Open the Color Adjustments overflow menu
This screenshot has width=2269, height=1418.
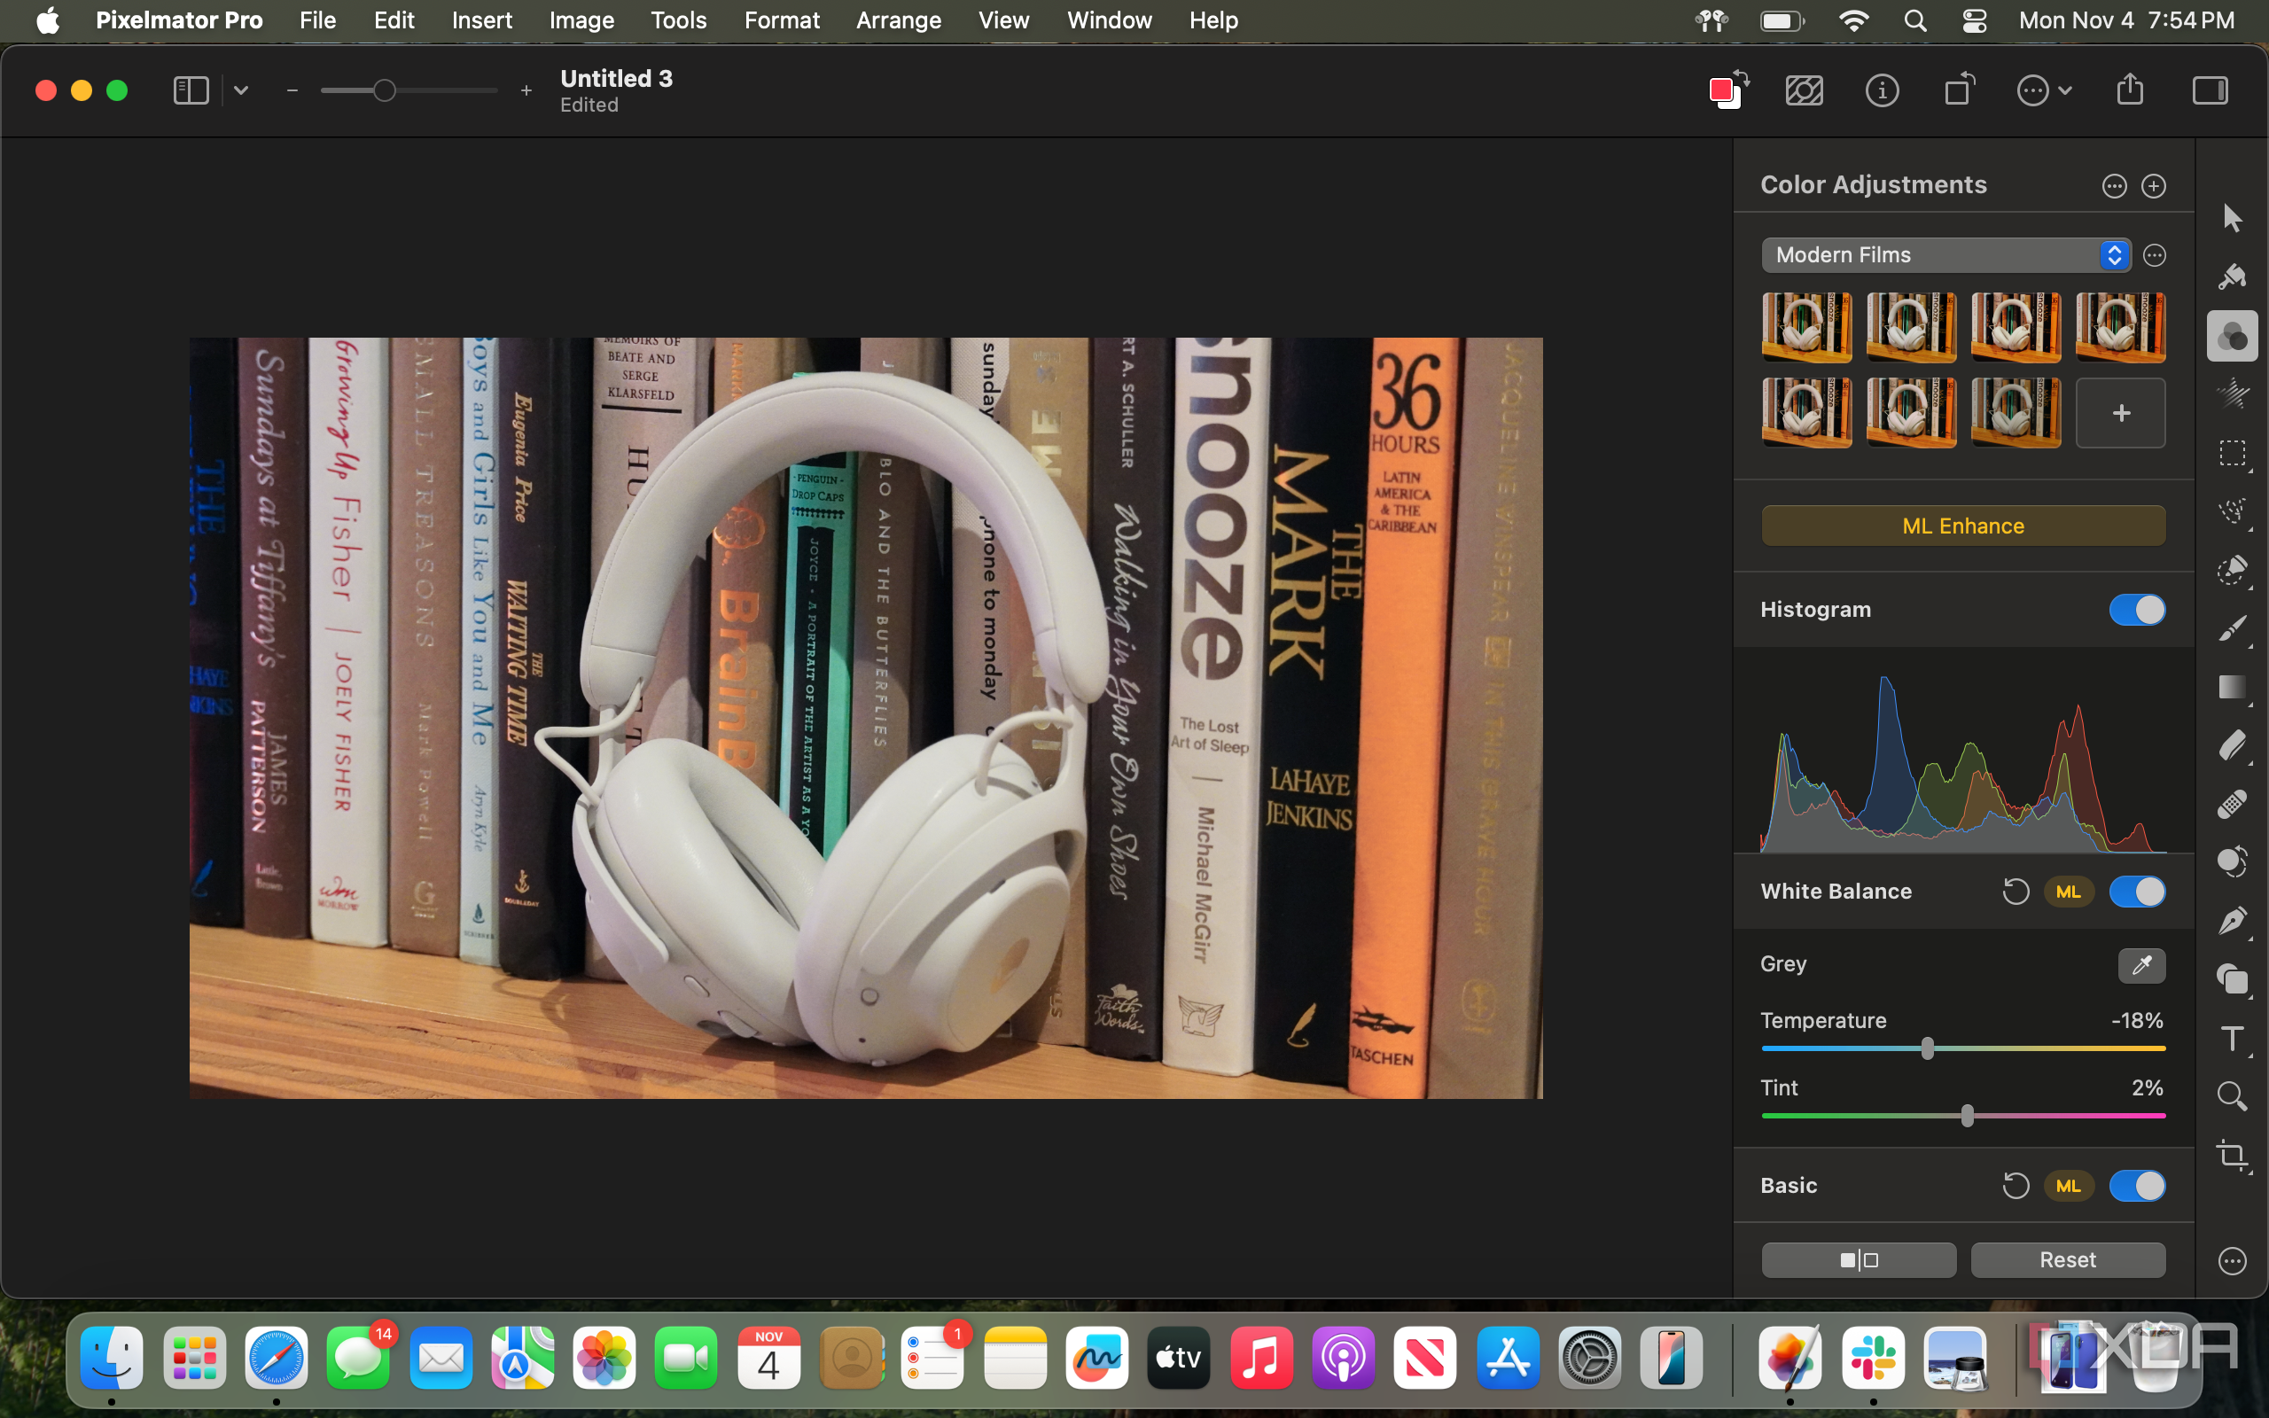[2114, 186]
